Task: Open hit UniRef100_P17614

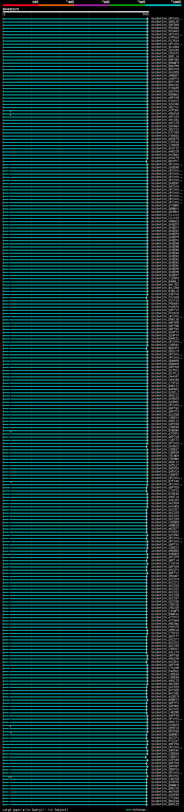Action: 165,41
